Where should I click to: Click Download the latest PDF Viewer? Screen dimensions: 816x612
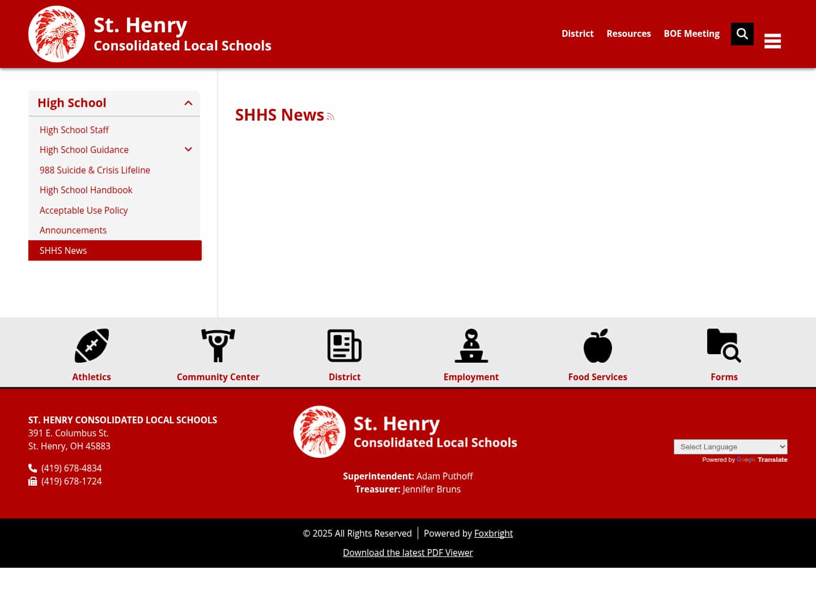(x=408, y=552)
